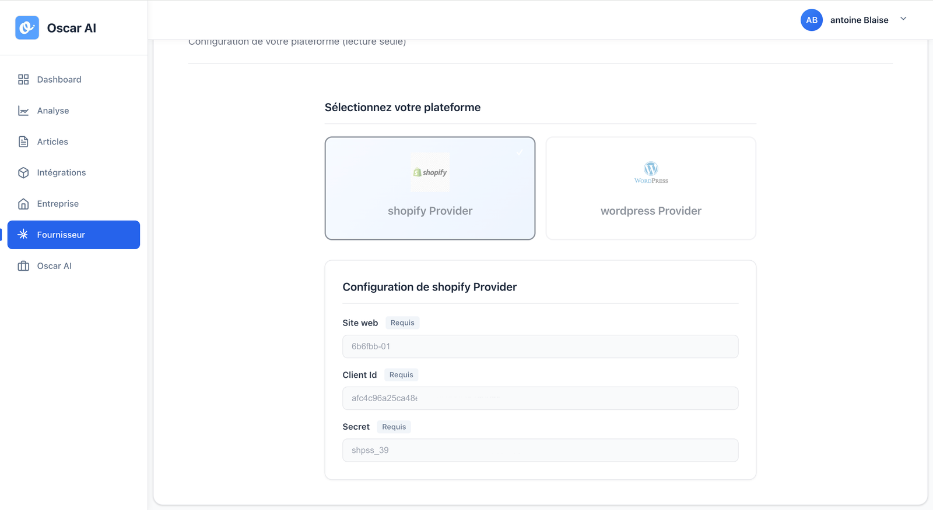Screen dimensions: 933x510
Task: Click the AB user avatar
Action: click(811, 20)
